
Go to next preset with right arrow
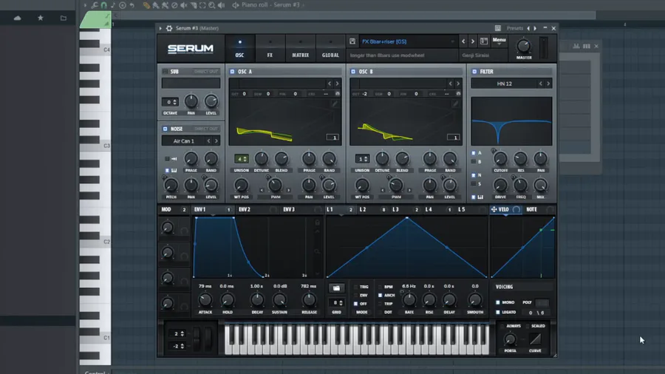pos(472,41)
